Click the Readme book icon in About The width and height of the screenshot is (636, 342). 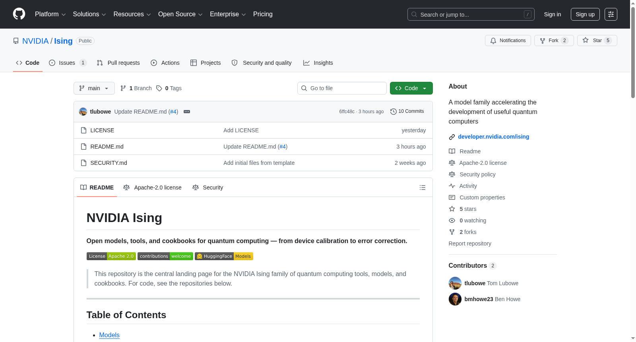pos(452,151)
